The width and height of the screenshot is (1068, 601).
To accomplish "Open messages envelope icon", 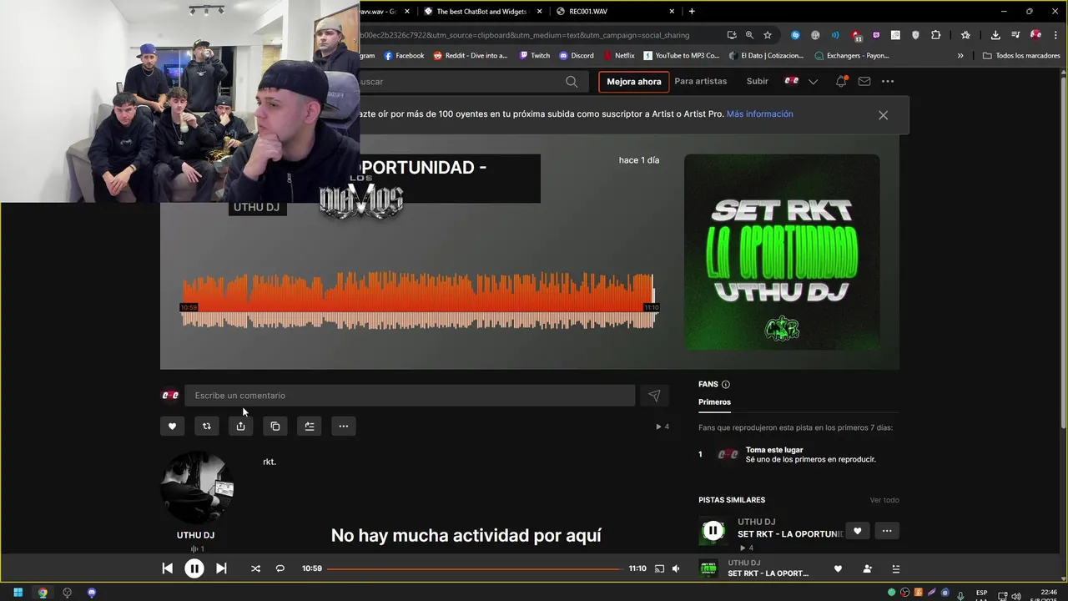I will pos(864,81).
